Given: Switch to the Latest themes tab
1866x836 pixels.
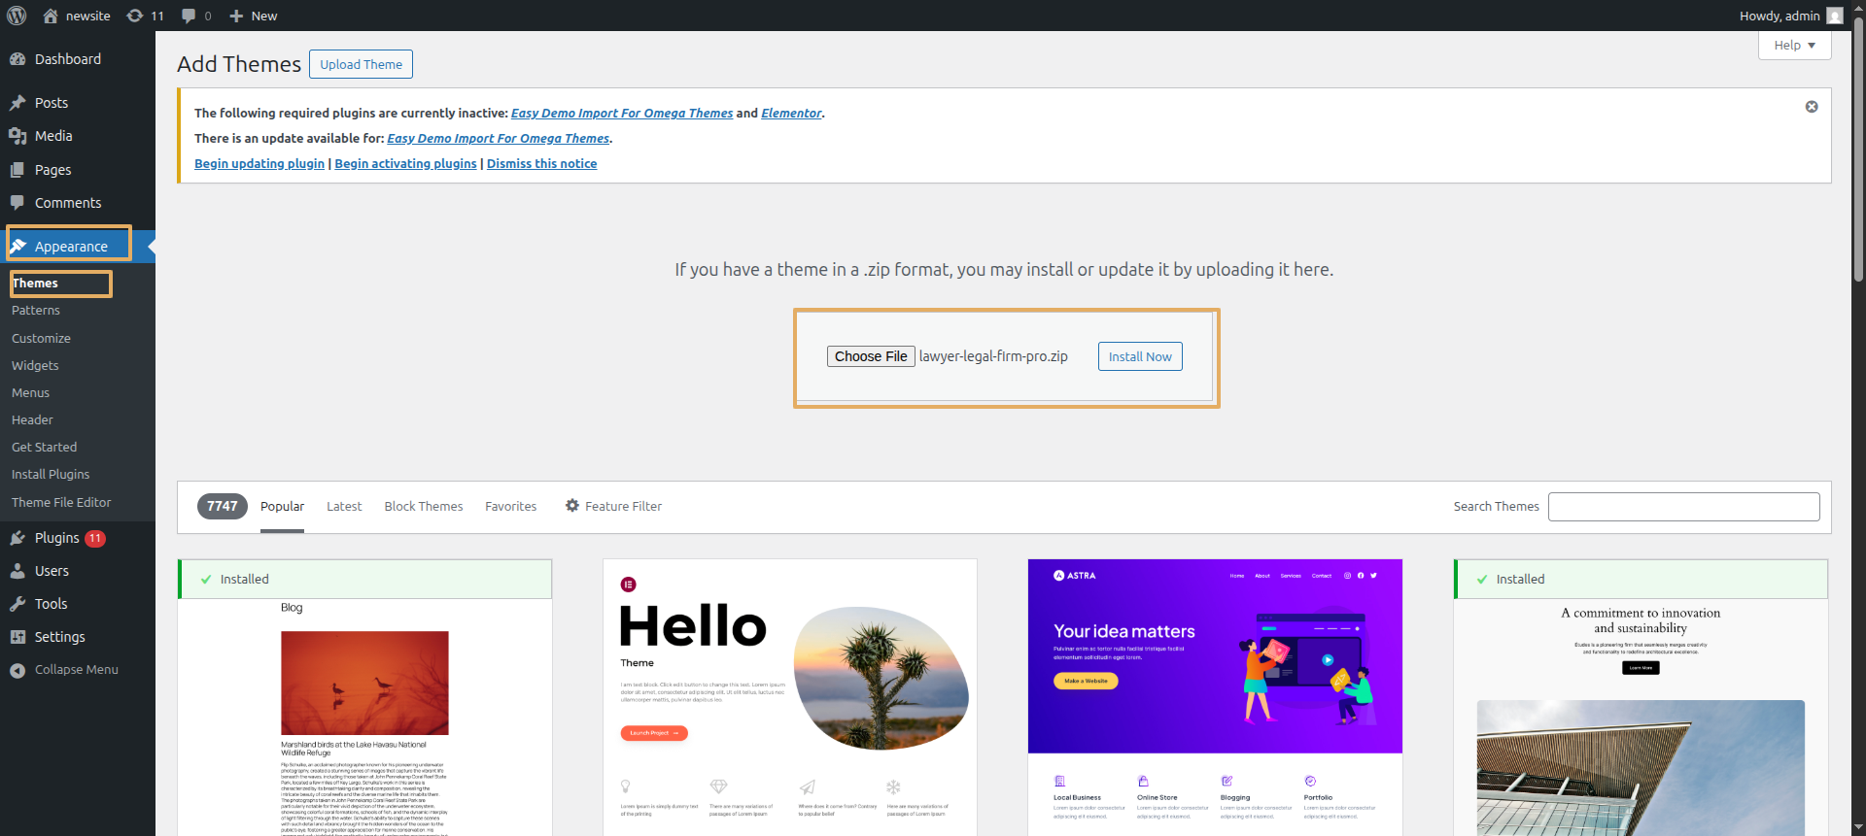Looking at the screenshot, I should click(x=344, y=507).
